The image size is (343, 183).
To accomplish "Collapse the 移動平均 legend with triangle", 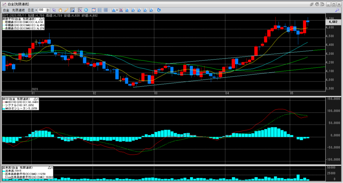I will [x=41, y=18].
